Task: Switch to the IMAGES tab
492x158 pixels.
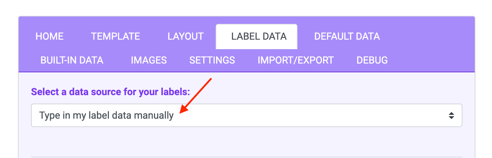Action: pyautogui.click(x=149, y=60)
